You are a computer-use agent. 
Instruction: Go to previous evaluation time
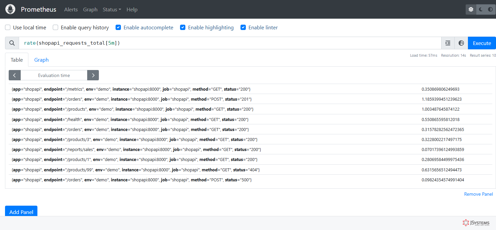15,75
